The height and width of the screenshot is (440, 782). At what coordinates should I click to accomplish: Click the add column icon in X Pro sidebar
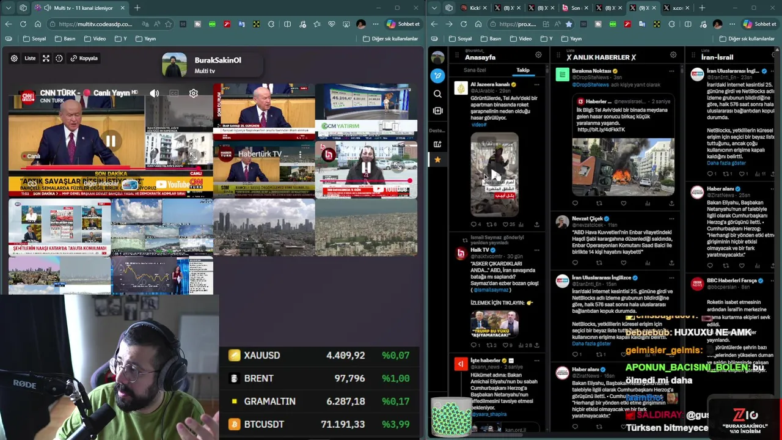pos(437,111)
